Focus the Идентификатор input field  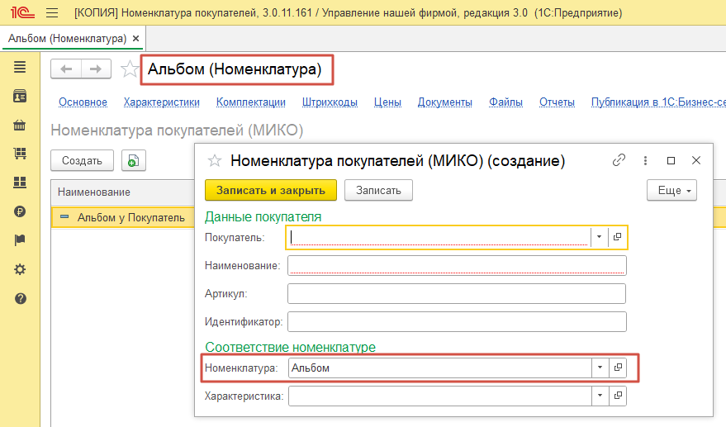[x=457, y=322]
